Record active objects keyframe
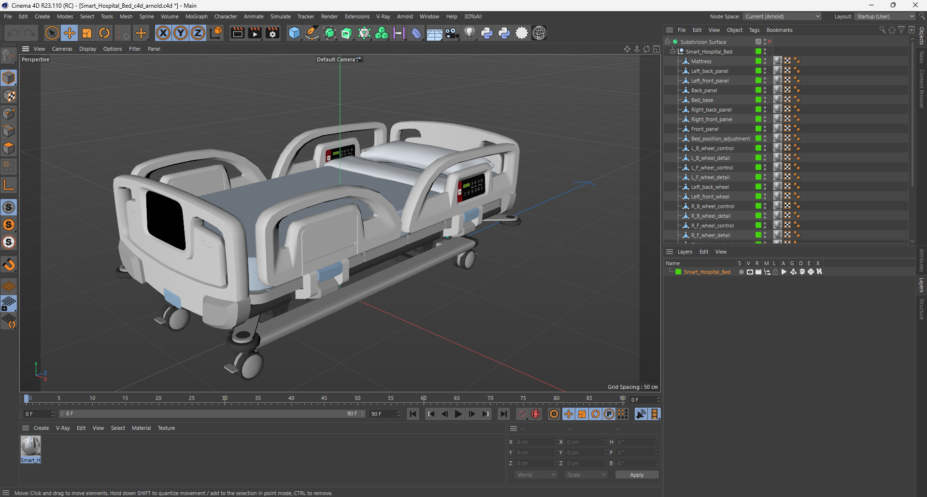The height and width of the screenshot is (497, 927). (x=522, y=414)
